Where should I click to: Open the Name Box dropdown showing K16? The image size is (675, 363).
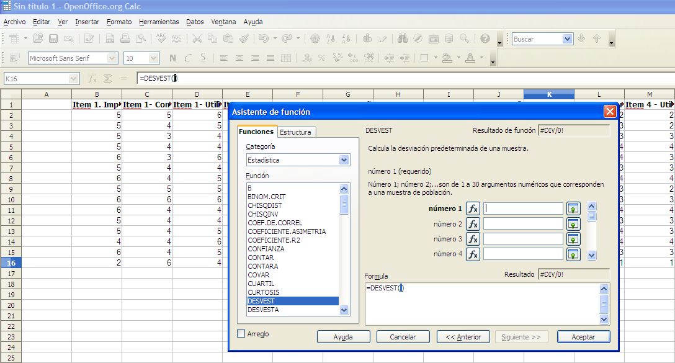73,79
